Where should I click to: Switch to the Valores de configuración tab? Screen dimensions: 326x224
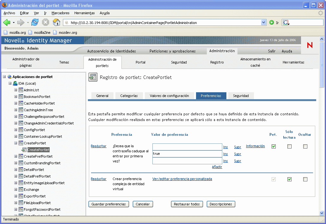click(169, 96)
